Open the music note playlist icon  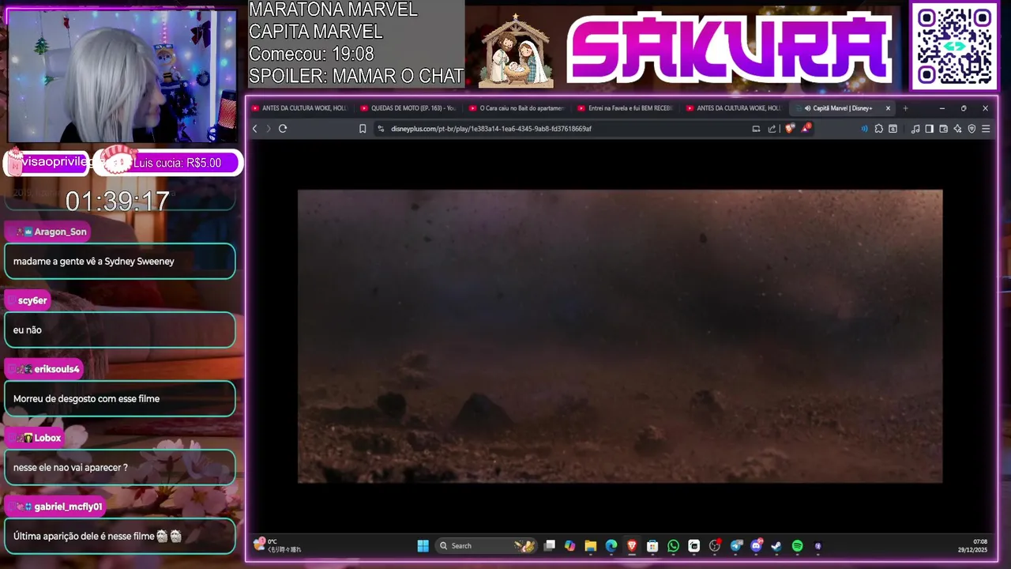pos(915,129)
